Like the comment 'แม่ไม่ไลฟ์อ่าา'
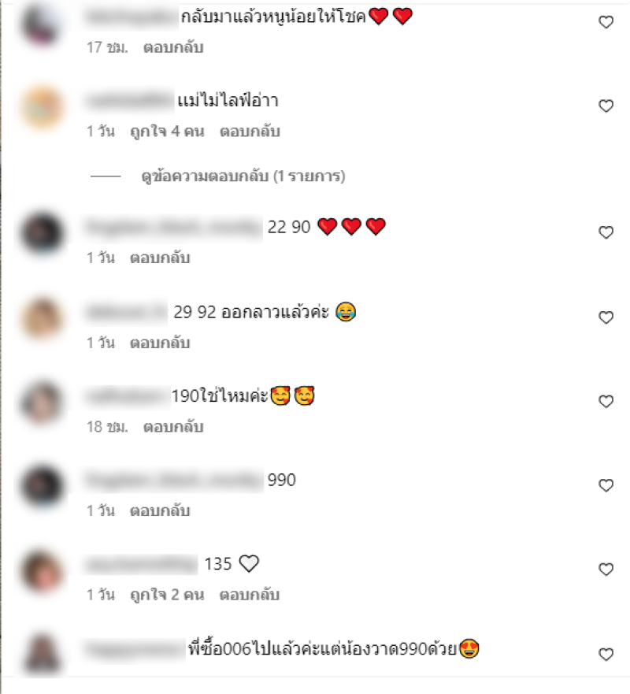The image size is (630, 694). pos(606,106)
